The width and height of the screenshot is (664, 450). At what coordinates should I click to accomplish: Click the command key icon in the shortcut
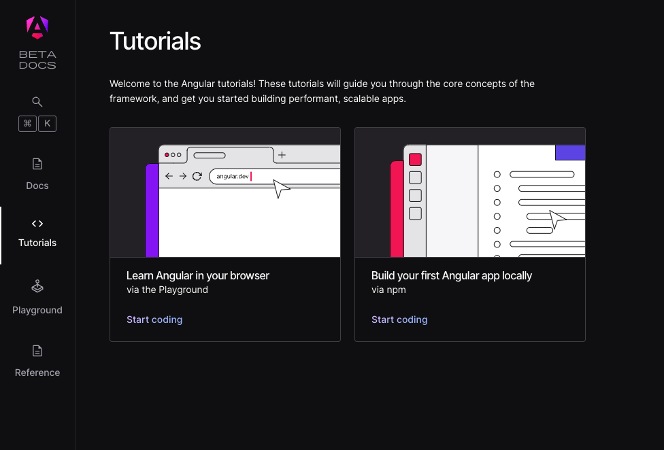coord(27,123)
